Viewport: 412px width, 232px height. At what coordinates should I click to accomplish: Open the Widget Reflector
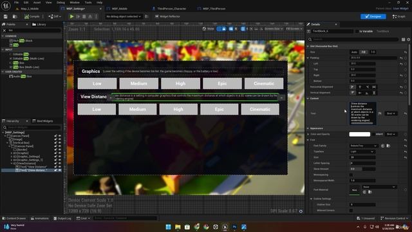(167, 16)
